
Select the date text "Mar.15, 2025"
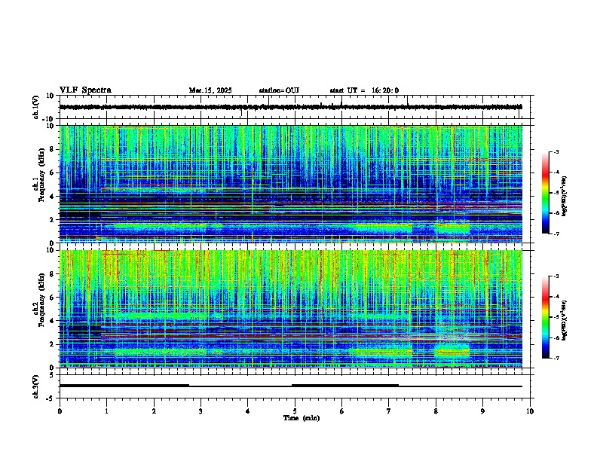point(210,90)
